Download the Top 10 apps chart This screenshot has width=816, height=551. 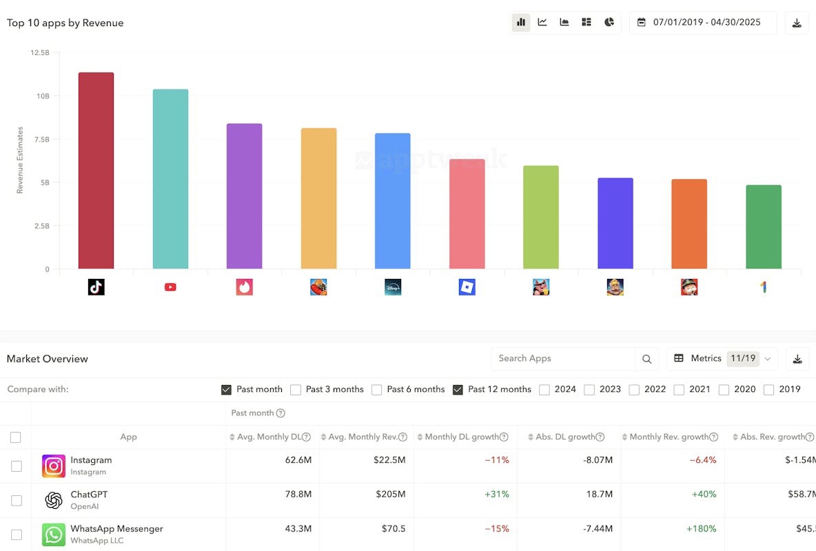point(797,23)
